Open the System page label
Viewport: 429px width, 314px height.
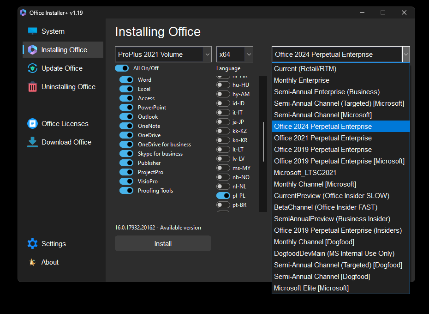pyautogui.click(x=53, y=31)
